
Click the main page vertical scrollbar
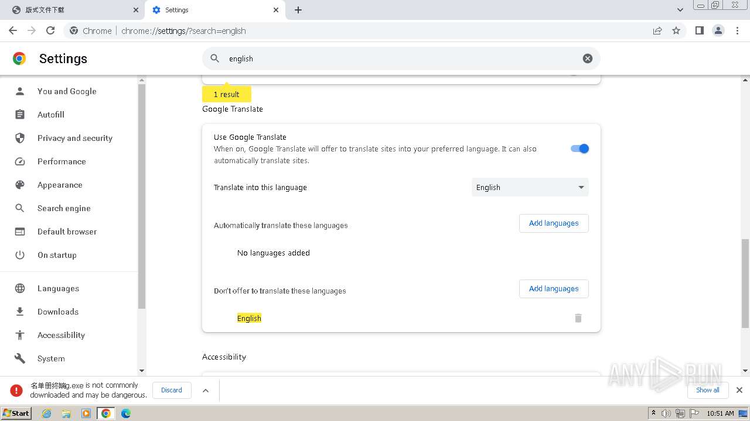(x=745, y=284)
